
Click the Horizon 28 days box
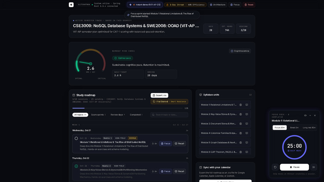pyautogui.click(x=161, y=74)
